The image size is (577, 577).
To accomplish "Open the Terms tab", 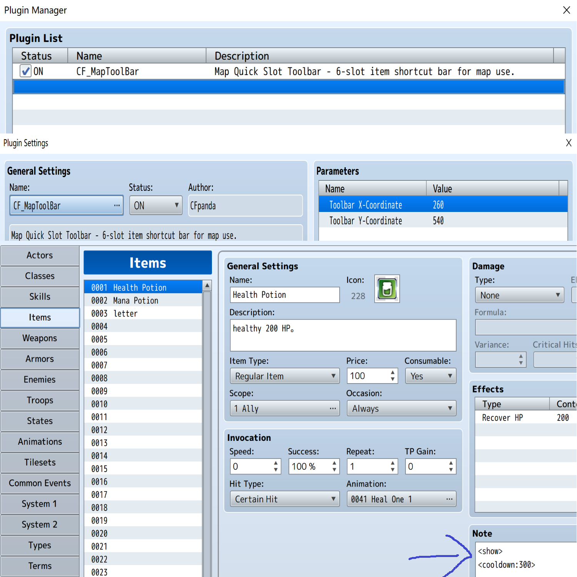I will tap(40, 566).
